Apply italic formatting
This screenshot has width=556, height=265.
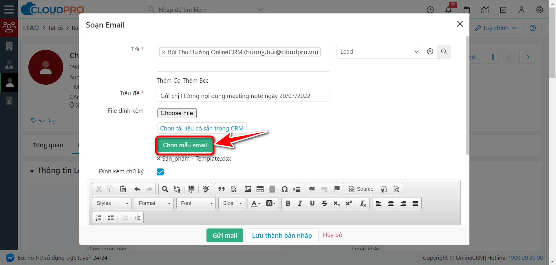pos(300,203)
